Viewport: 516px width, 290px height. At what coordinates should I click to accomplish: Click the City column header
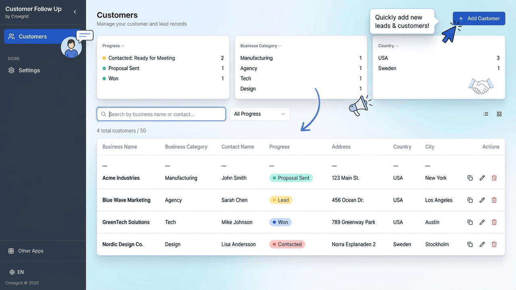pos(430,147)
